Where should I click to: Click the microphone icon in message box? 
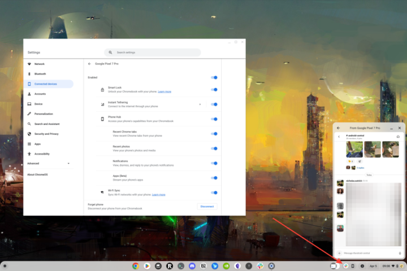pos(400,253)
